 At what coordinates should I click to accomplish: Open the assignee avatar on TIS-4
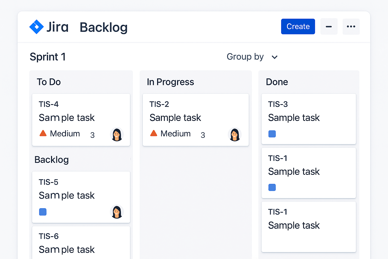[x=117, y=134]
